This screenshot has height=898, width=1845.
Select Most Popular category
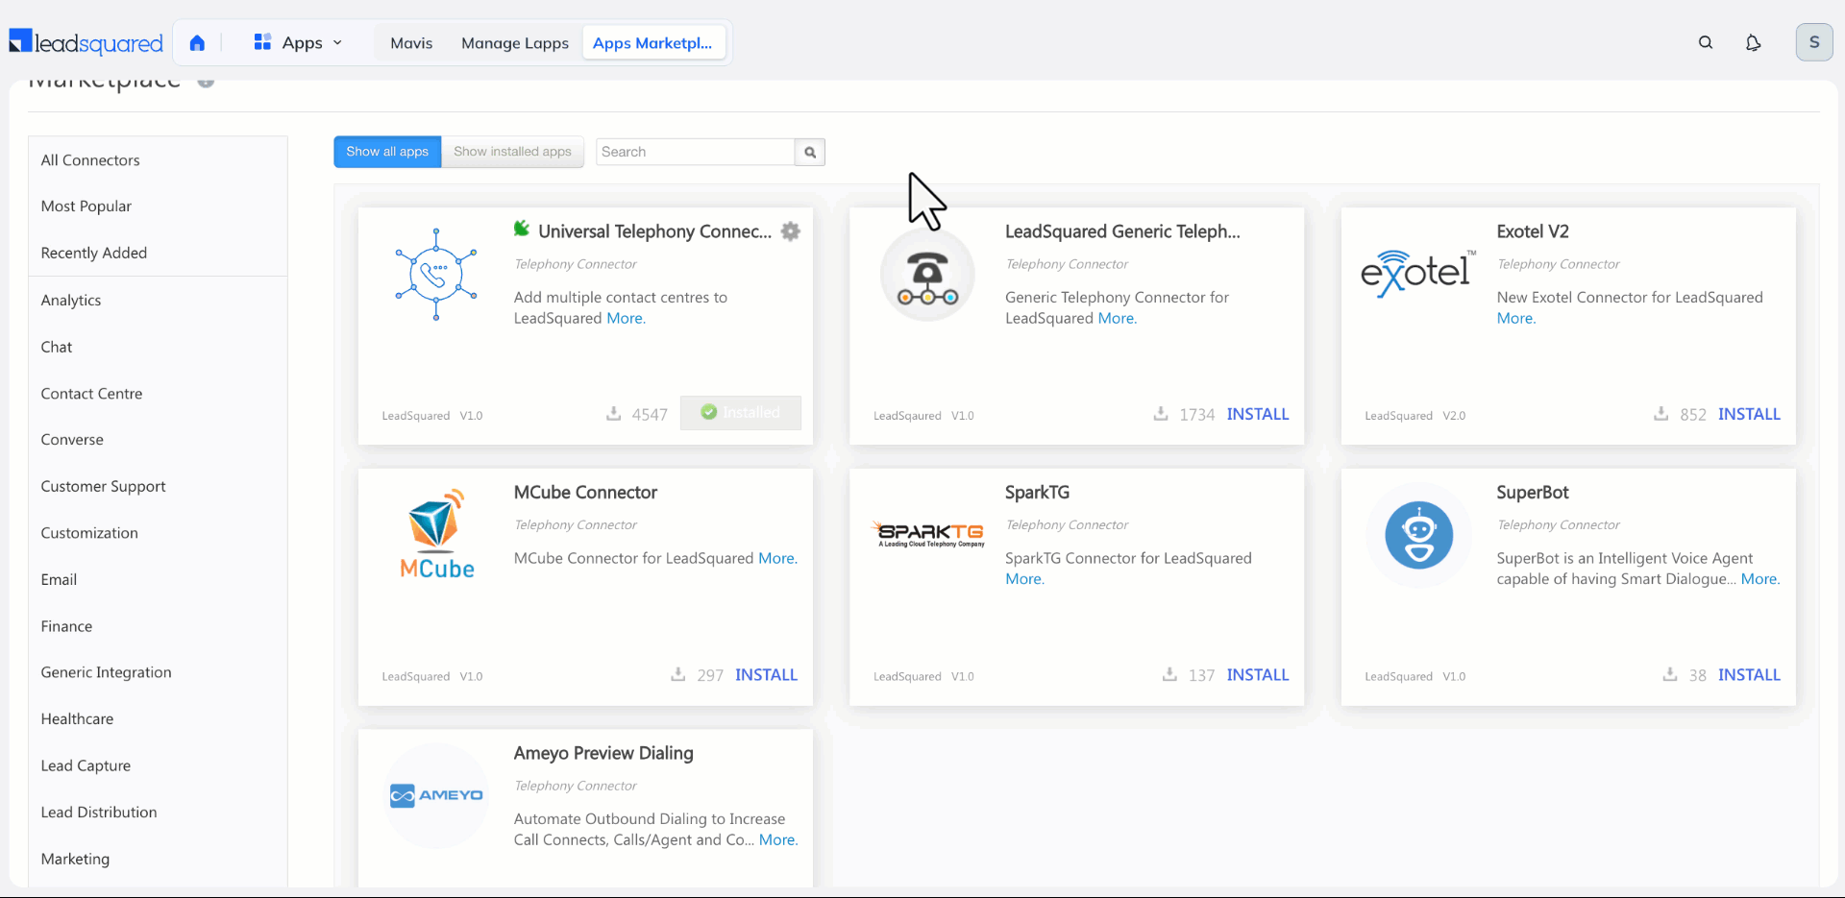tap(86, 206)
